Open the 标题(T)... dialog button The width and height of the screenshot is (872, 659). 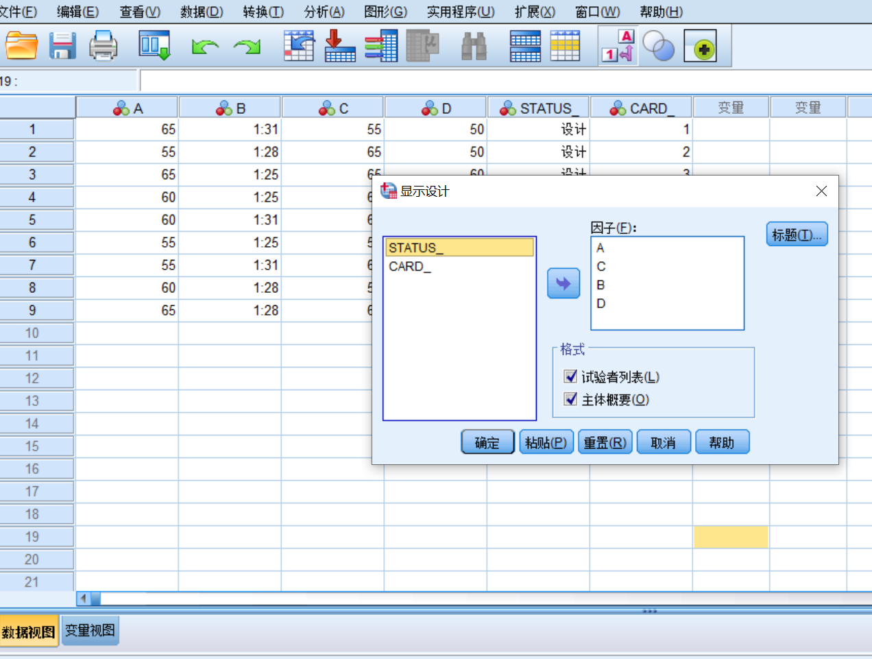point(797,235)
